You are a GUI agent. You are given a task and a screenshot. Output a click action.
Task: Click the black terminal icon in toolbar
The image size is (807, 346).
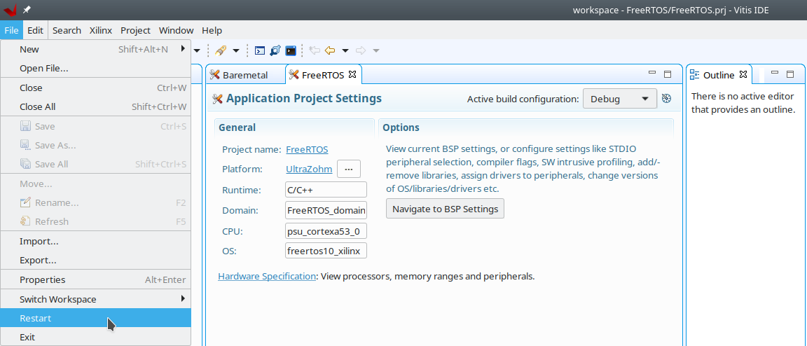point(290,50)
